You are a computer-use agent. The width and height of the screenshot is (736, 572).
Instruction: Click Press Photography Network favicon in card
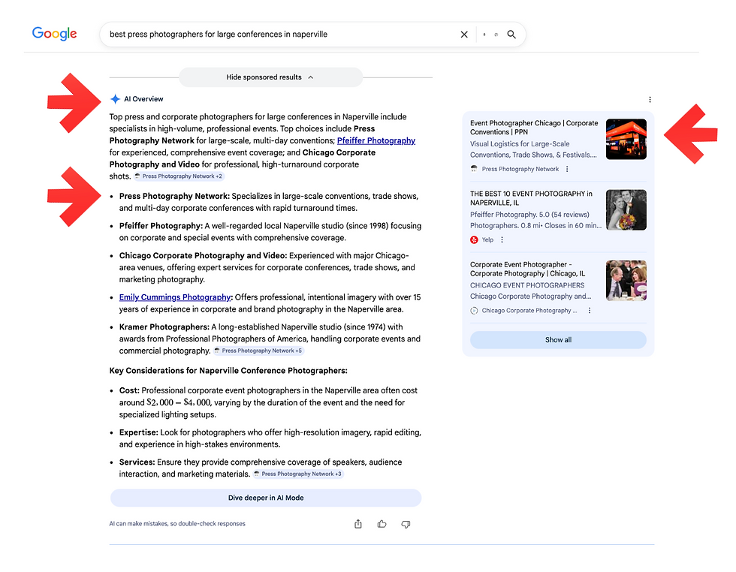pos(474,169)
